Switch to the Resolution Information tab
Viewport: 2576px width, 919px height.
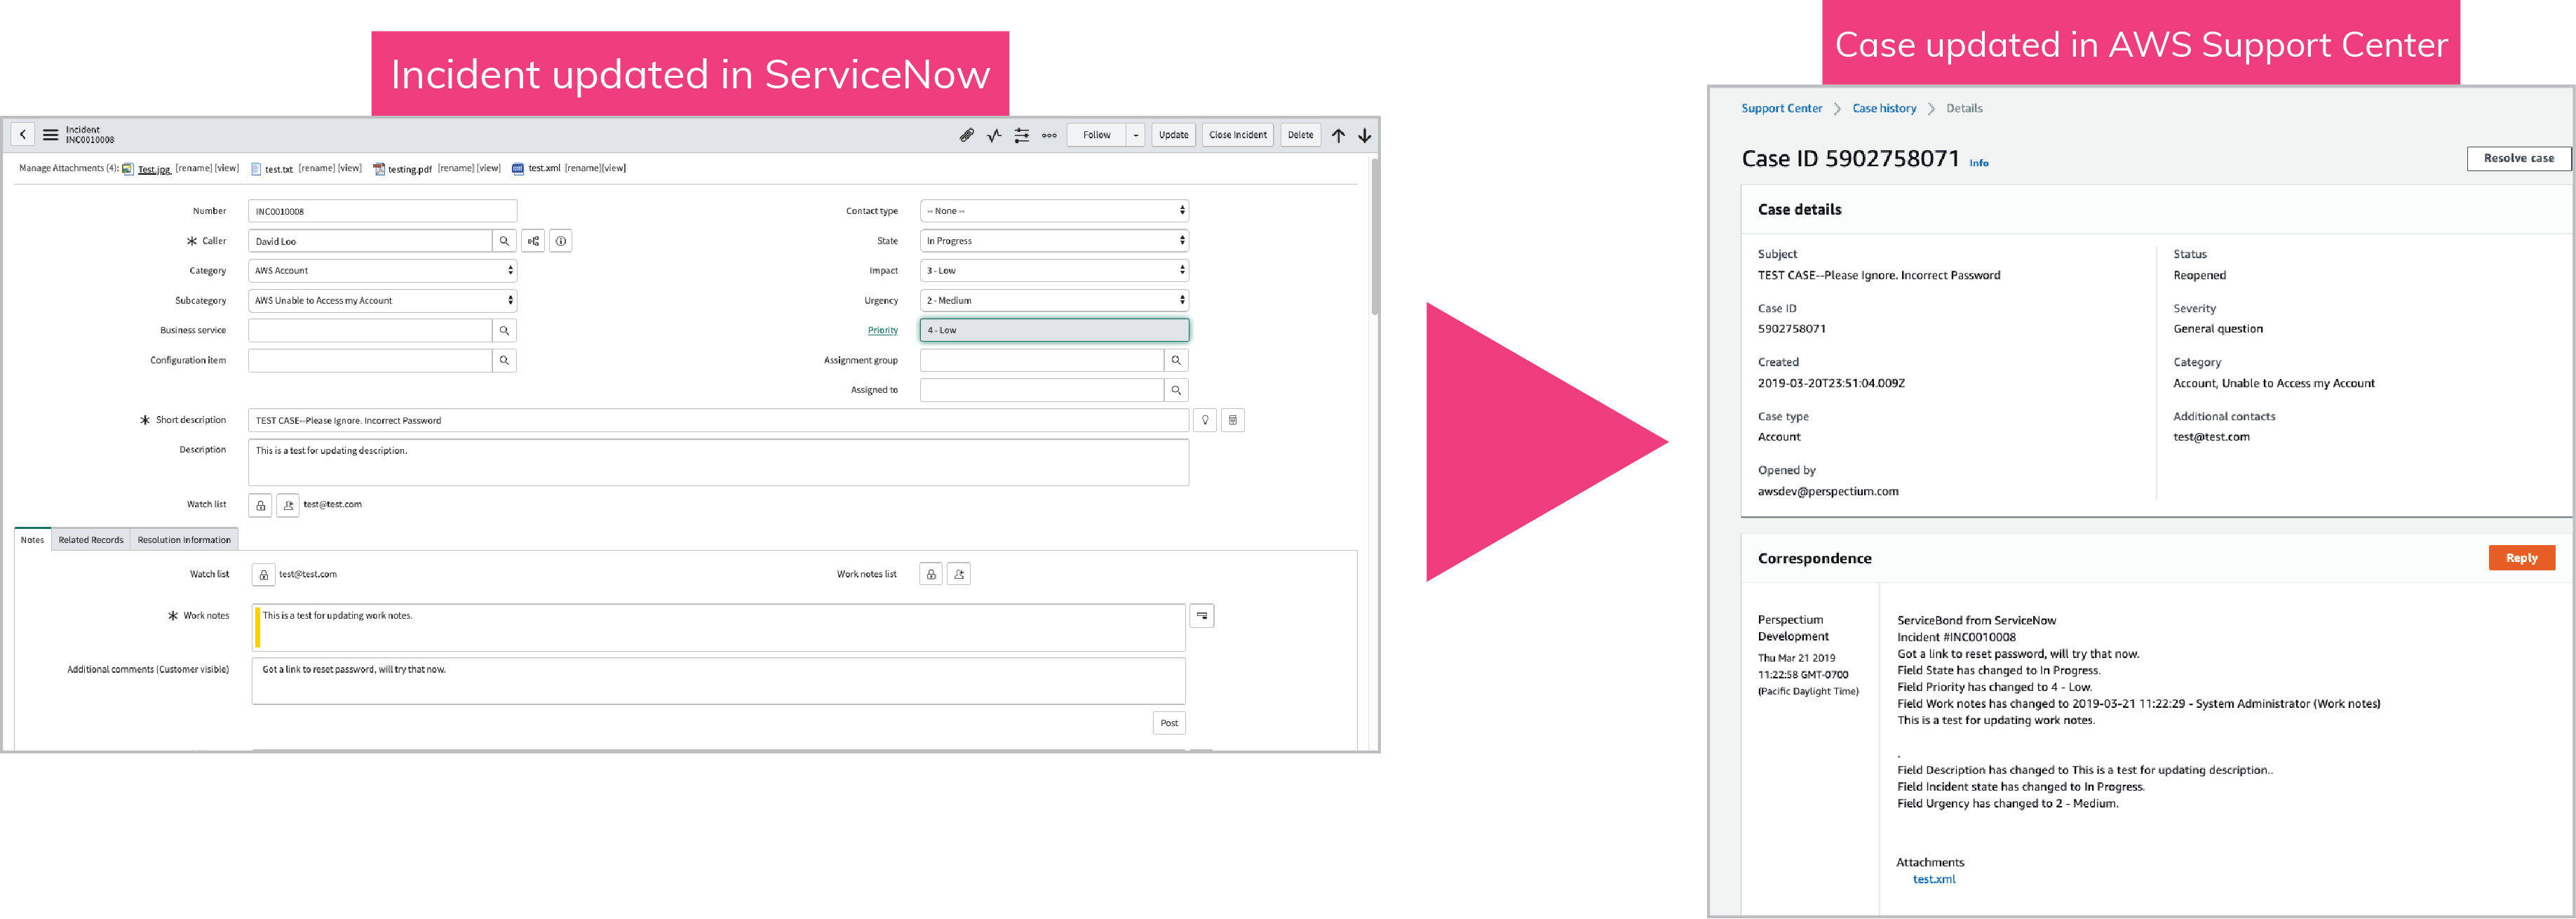pyautogui.click(x=184, y=540)
